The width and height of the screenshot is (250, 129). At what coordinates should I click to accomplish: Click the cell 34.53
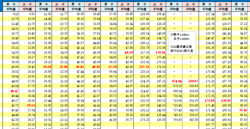15,52
